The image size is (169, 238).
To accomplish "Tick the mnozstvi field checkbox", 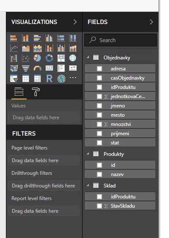I will pos(99,124).
